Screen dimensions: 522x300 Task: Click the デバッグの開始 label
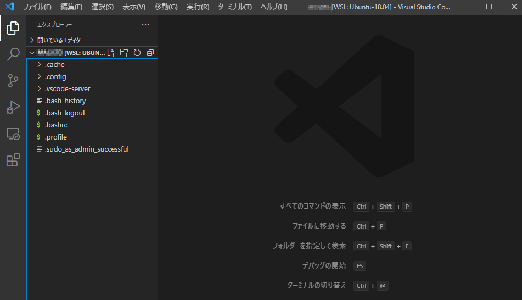point(324,266)
